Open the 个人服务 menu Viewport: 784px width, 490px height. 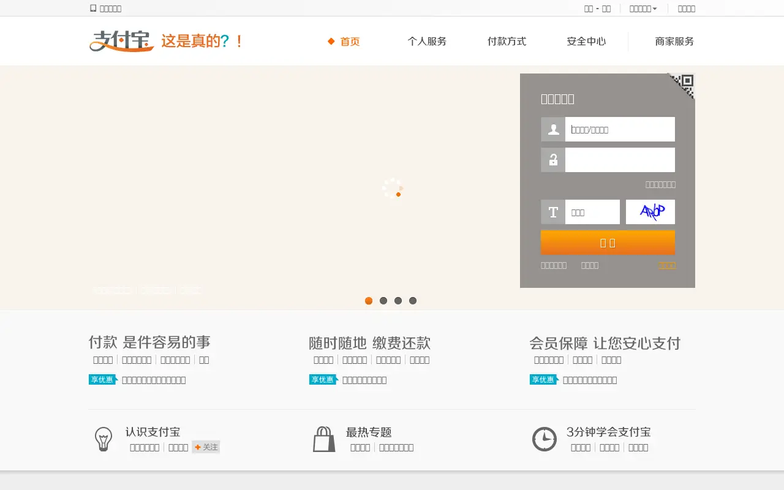pyautogui.click(x=427, y=42)
